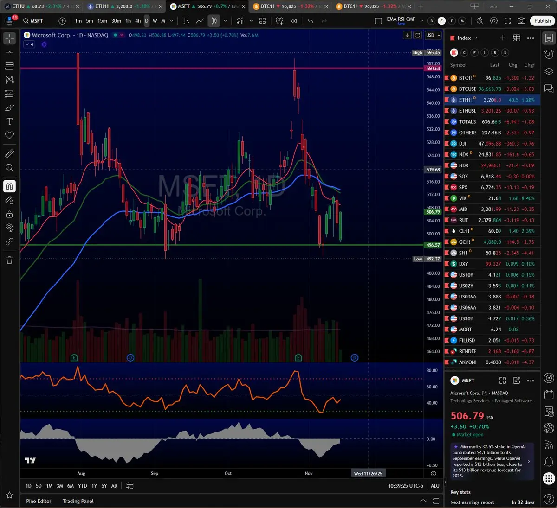Toggle lock all drawings padlock

click(9, 214)
